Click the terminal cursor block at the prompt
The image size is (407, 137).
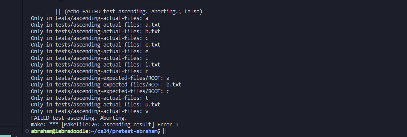coord(165,131)
